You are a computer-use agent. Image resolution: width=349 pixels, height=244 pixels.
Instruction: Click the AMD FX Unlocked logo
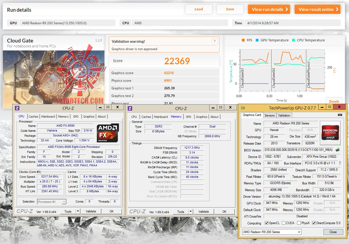(108, 133)
